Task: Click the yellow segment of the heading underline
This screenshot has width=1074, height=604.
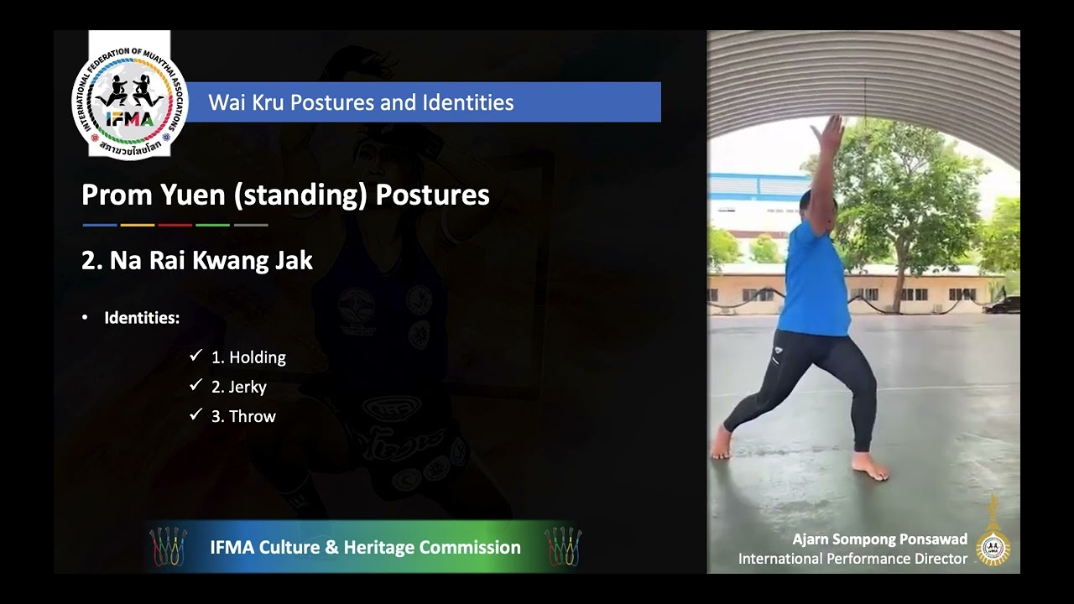Action: (137, 225)
